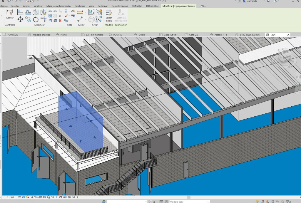Screen dimensions: 301x203
Task: Expand the Modelo base workset dropdown
Action: [x=208, y=202]
